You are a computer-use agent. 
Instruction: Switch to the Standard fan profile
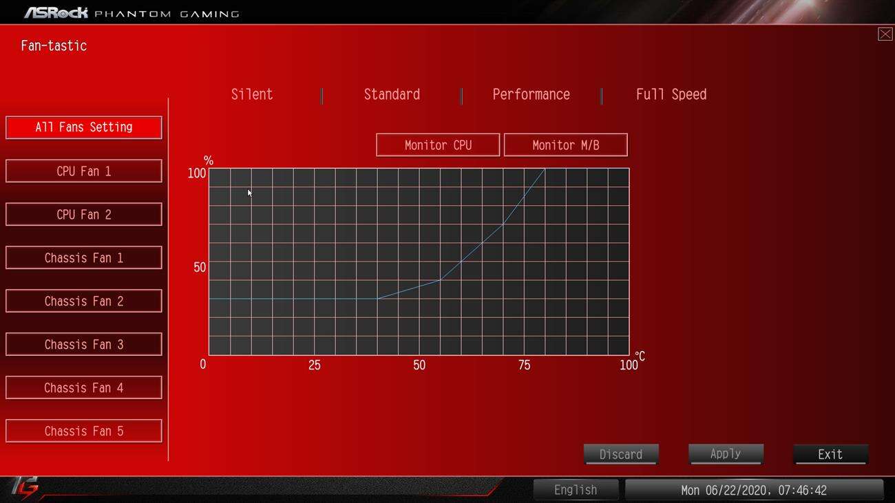coord(392,94)
